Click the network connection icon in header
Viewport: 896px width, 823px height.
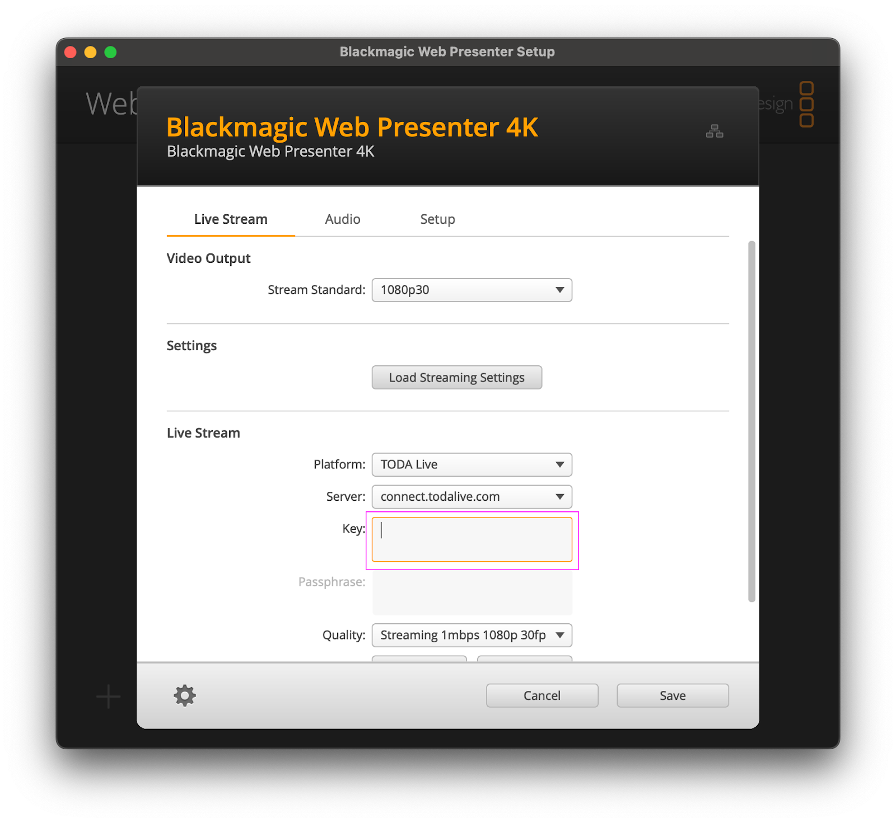(x=715, y=131)
